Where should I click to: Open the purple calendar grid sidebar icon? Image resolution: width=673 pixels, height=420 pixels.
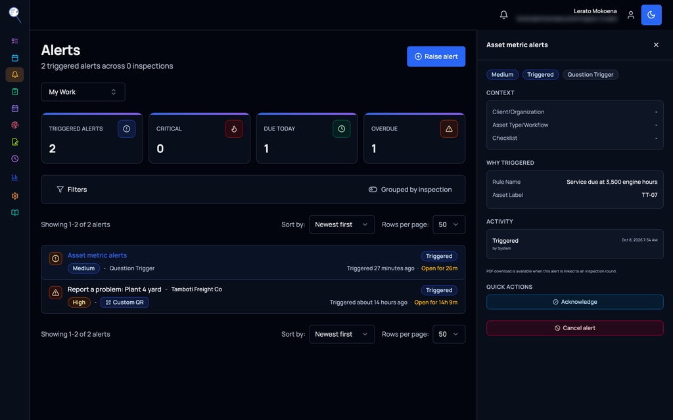point(15,108)
